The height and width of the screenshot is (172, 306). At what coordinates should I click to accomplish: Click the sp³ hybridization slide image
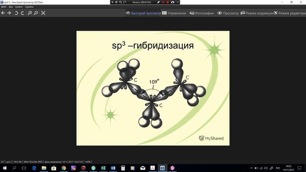153,88
